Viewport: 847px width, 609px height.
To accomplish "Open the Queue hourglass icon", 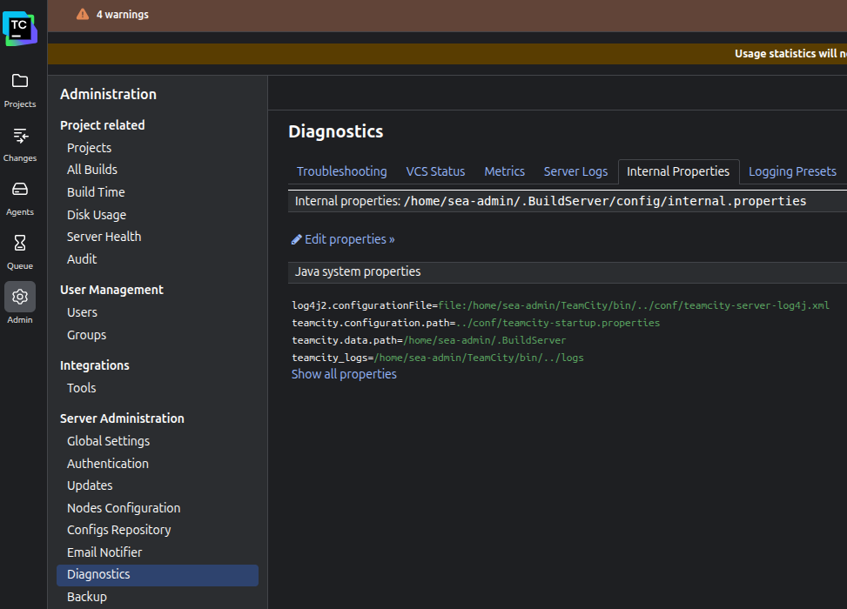I will [20, 243].
